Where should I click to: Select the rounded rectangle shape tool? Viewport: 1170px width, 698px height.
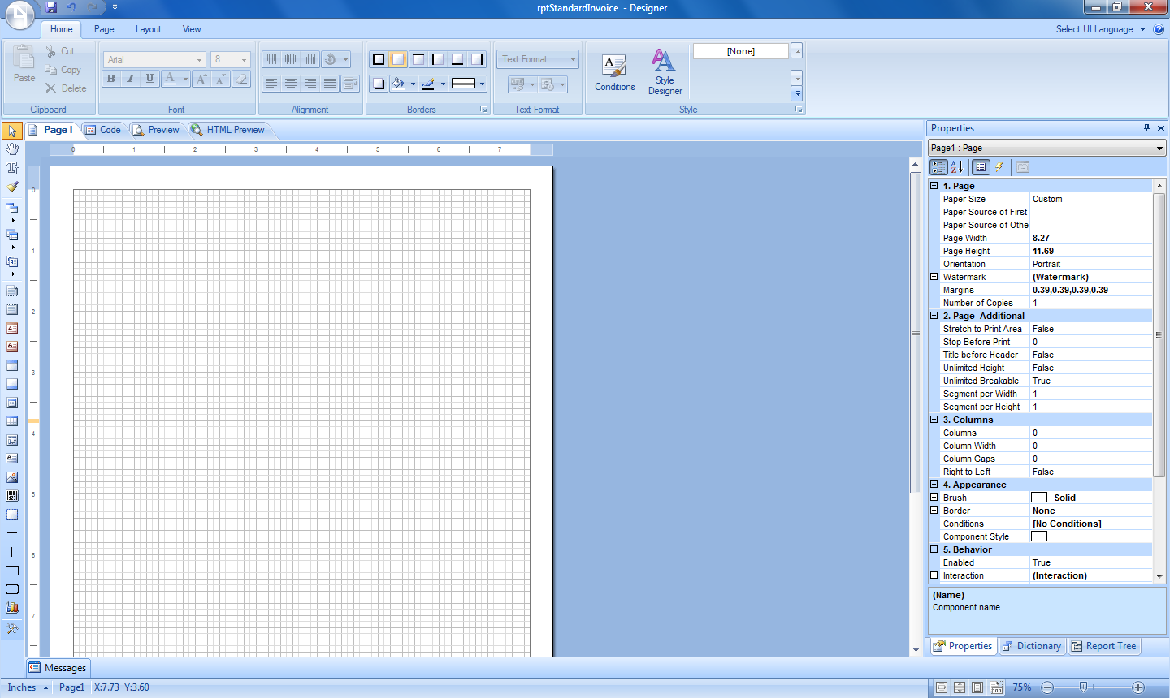[12, 589]
